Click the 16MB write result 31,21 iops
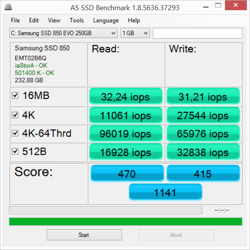Screen dimensions: 250x250 pos(203,97)
